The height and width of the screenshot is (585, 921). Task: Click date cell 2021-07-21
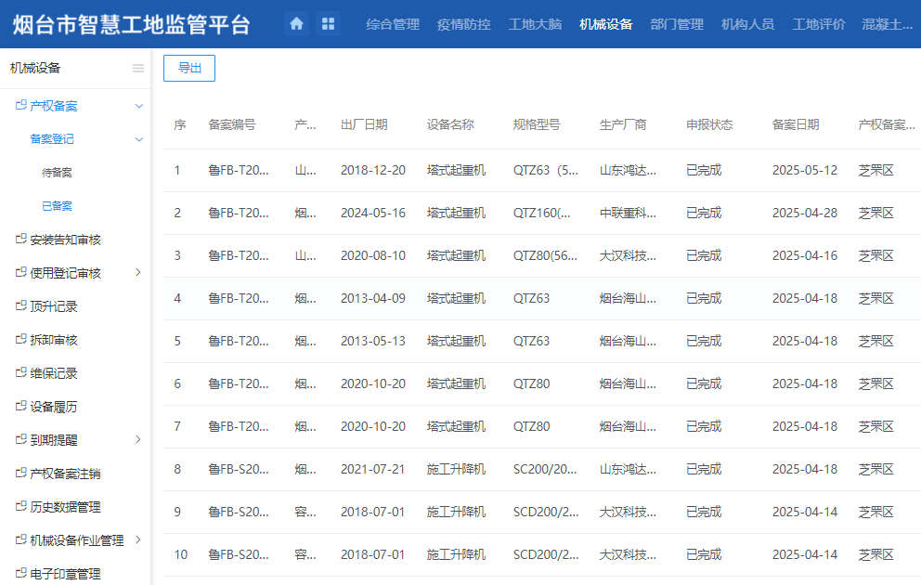(373, 469)
